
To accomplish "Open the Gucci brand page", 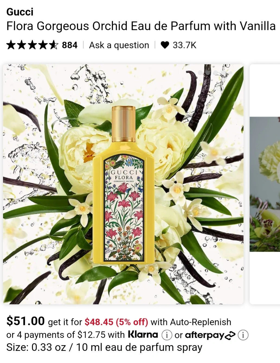I will coord(20,12).
